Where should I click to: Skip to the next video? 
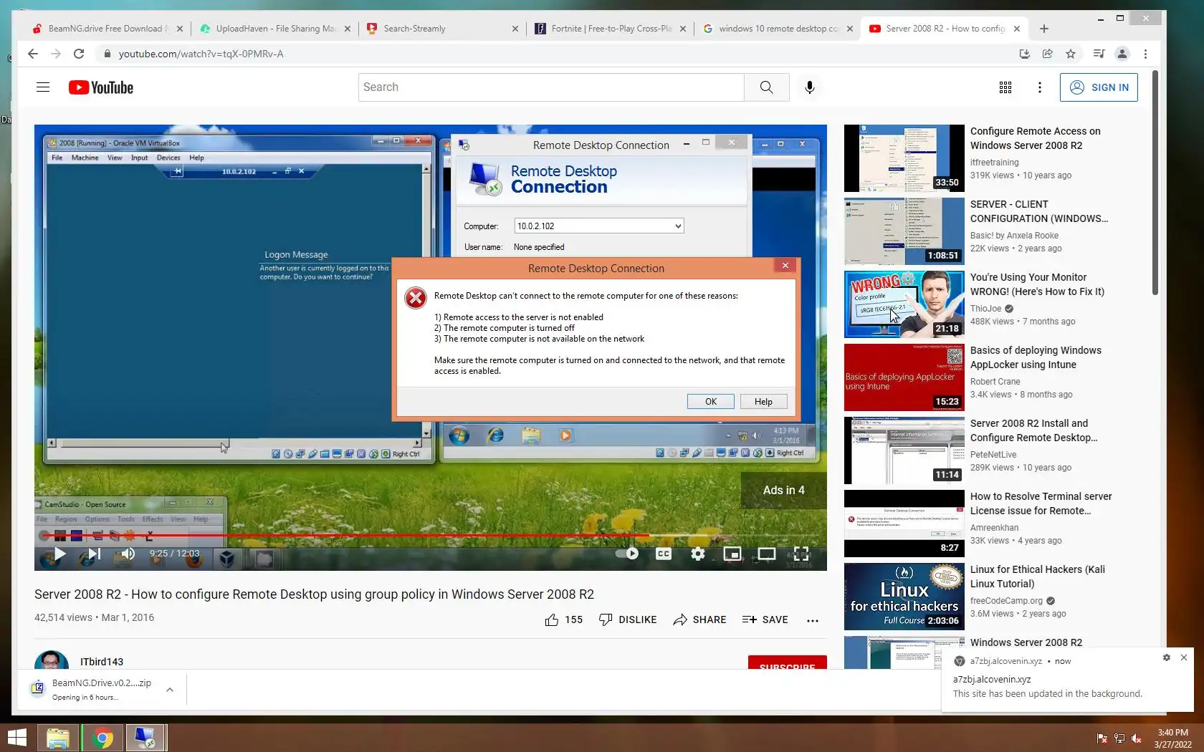(x=94, y=554)
